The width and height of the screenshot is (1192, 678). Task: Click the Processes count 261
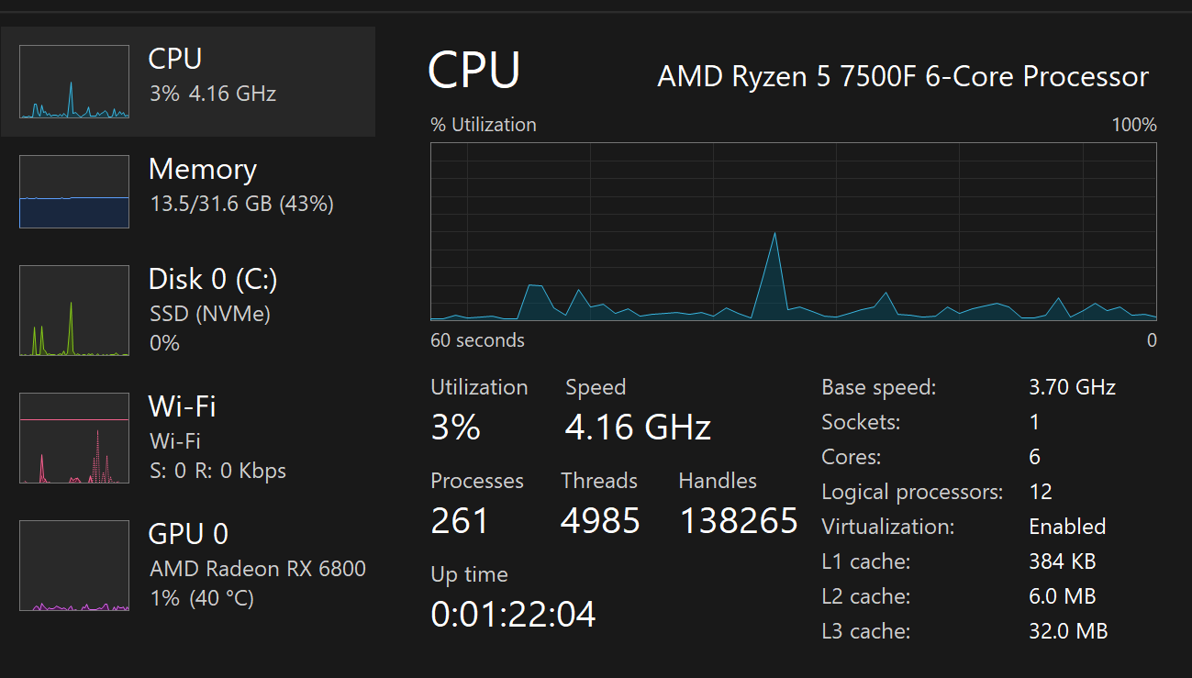tap(460, 521)
